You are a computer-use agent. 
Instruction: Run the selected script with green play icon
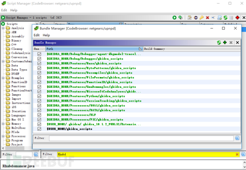pyautogui.click(x=175, y=17)
